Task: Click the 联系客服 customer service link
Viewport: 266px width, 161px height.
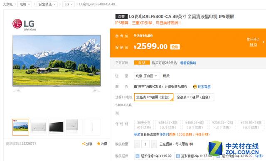Action: pos(204,87)
